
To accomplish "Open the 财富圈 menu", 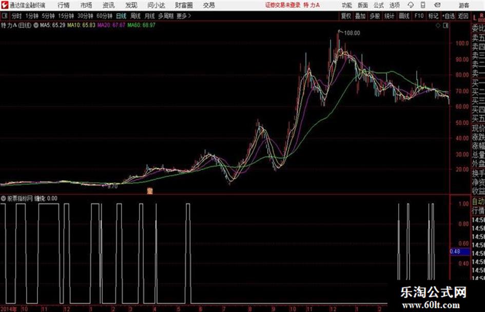I will point(184,5).
